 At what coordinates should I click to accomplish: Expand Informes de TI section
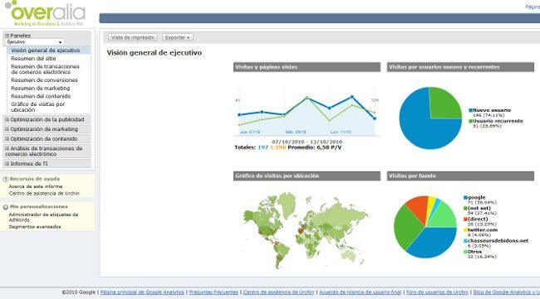(47, 164)
